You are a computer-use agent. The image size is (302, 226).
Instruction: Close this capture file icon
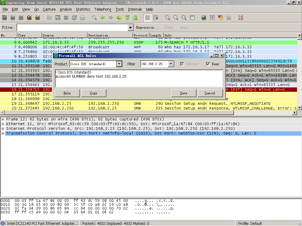pos(66,18)
